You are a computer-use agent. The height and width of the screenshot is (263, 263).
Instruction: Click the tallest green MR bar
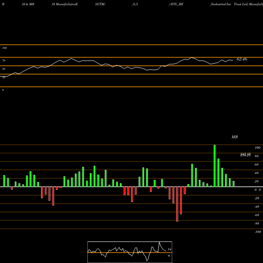tap(215, 166)
